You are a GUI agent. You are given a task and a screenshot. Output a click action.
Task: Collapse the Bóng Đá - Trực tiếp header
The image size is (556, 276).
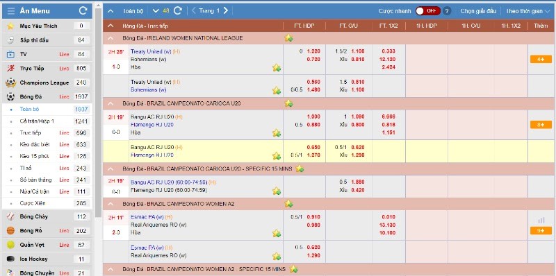click(x=111, y=26)
